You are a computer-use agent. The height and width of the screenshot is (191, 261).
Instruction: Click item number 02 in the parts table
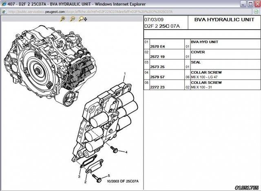point(146,52)
